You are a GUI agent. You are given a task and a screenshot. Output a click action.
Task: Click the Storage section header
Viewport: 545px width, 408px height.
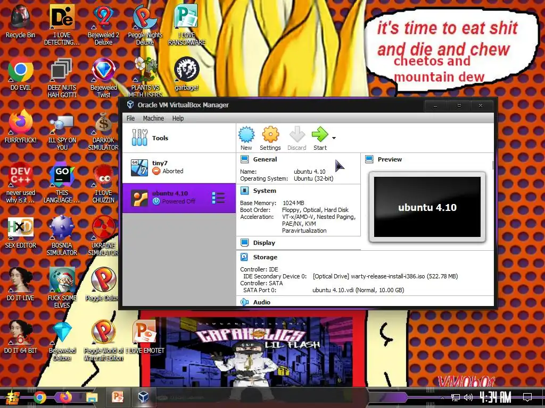pos(265,257)
